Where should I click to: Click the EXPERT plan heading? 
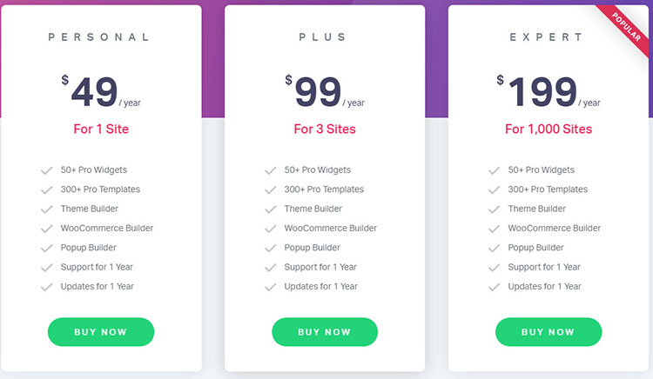tap(549, 37)
